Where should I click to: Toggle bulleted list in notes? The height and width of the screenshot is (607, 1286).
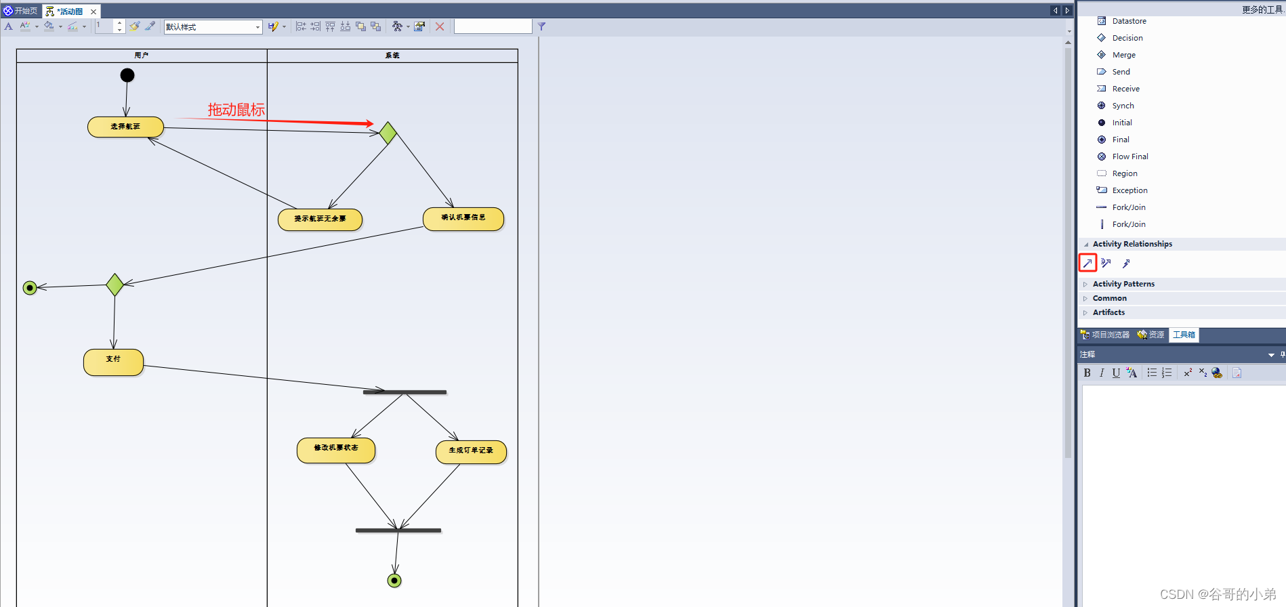tap(1152, 373)
